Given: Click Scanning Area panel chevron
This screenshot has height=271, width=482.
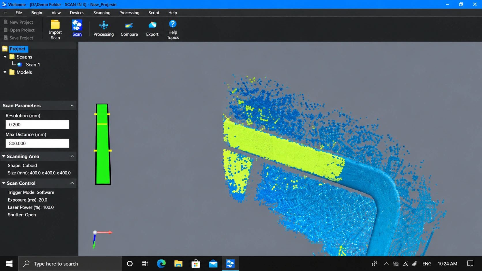Looking at the screenshot, I should (72, 156).
